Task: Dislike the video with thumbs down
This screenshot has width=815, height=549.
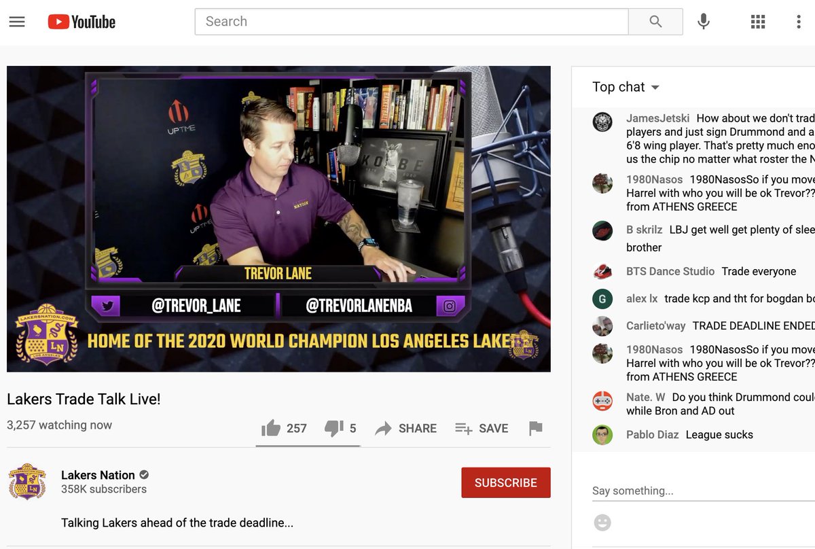Action: (x=333, y=428)
